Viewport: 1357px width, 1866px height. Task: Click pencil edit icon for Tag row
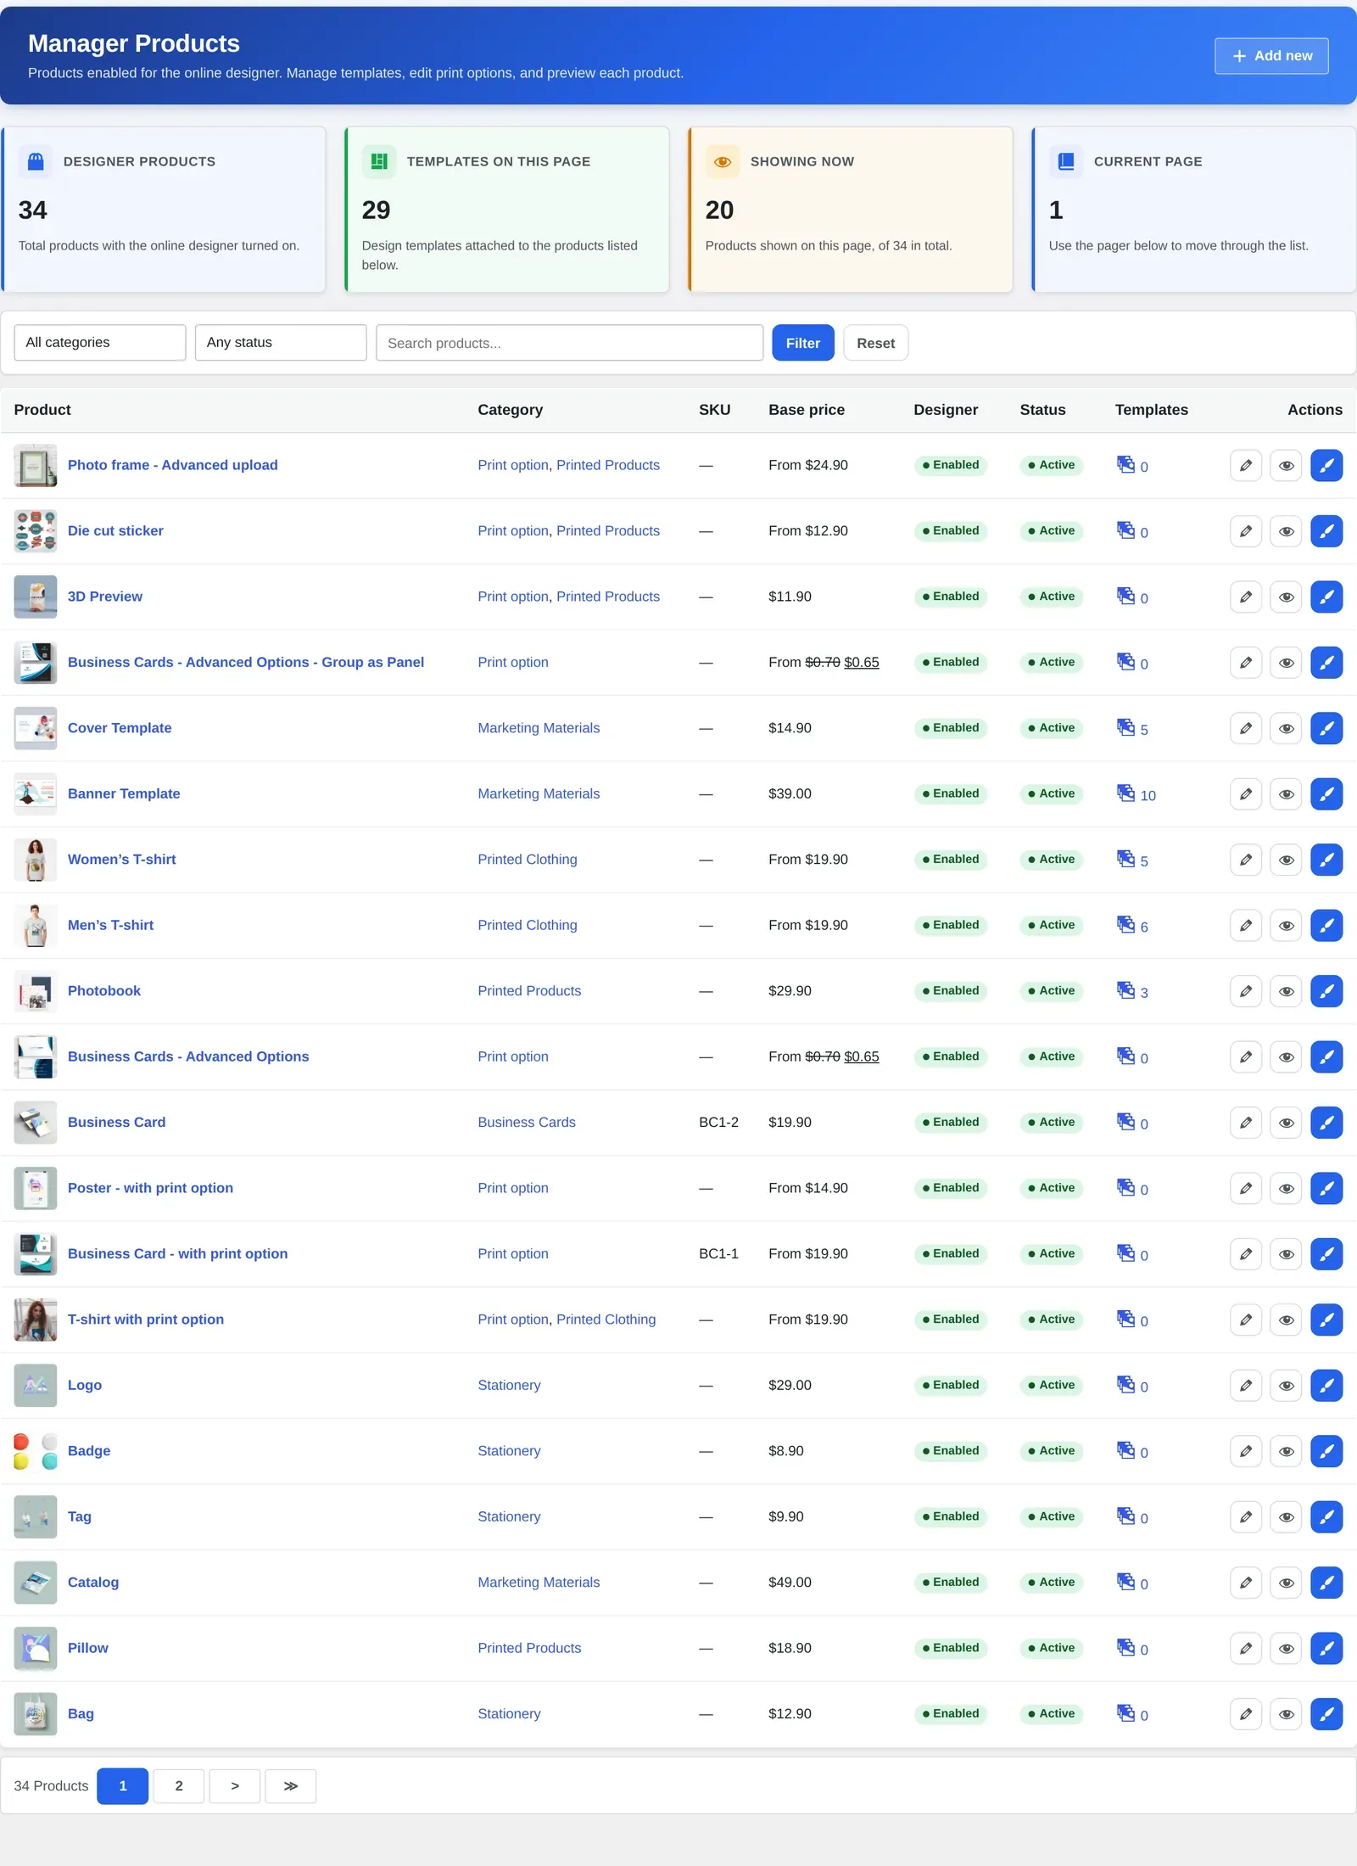point(1245,1516)
